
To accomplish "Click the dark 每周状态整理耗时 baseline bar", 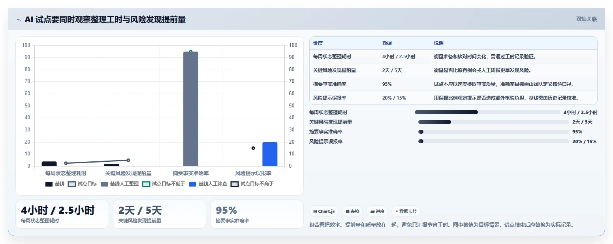I will pos(49,164).
